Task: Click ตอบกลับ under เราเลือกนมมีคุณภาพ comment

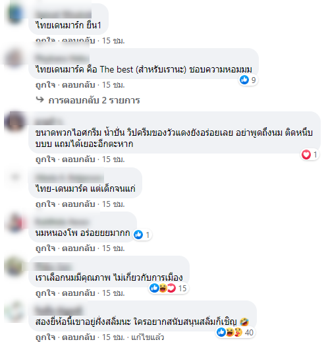Action: (x=78, y=293)
